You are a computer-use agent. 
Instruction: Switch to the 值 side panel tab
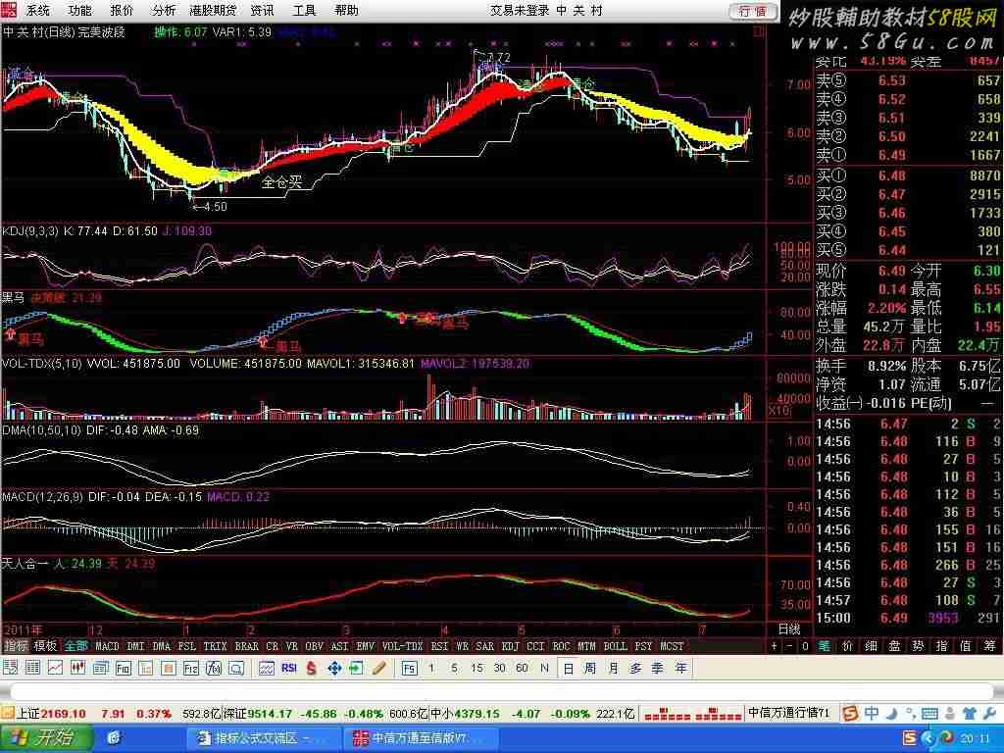[x=965, y=646]
